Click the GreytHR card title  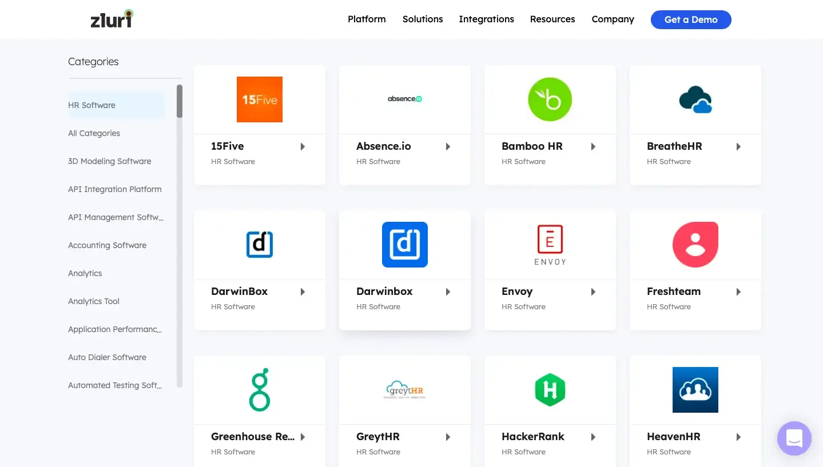click(378, 437)
